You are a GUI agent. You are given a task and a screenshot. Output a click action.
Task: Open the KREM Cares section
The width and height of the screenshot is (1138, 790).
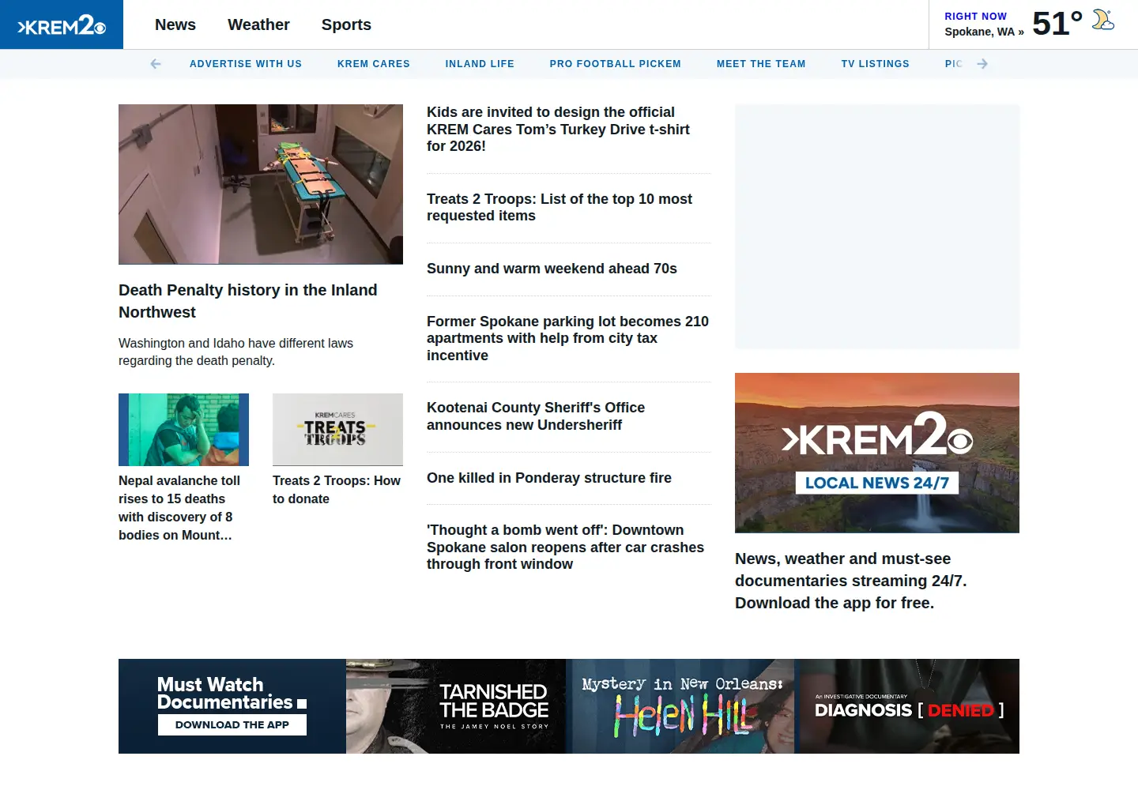tap(374, 64)
